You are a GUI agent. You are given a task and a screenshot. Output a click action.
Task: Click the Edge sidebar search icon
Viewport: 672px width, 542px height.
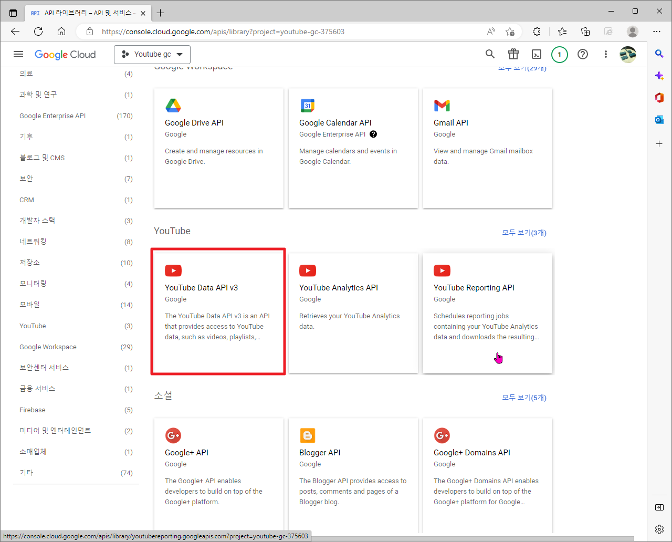click(x=659, y=54)
